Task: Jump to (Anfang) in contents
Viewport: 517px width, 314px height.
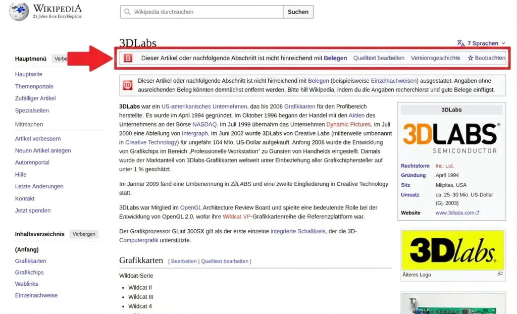Action: click(27, 249)
